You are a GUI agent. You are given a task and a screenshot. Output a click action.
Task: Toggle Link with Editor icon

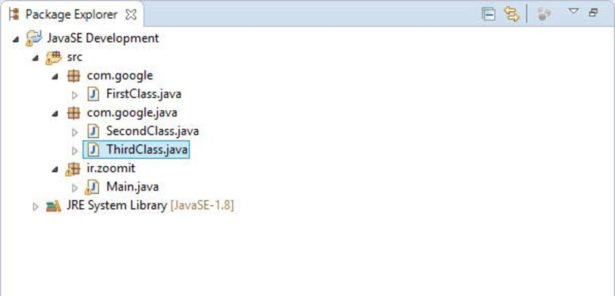[512, 14]
